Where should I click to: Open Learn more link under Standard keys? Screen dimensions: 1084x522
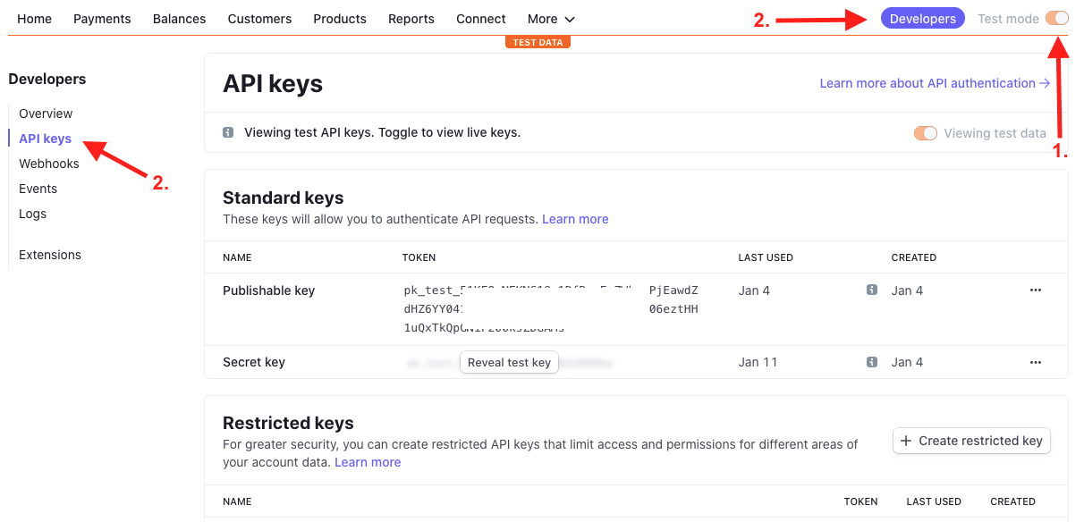(x=575, y=219)
